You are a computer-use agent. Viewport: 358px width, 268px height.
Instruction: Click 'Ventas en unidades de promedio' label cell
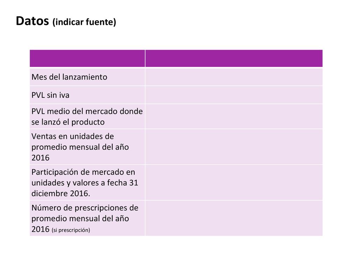(x=87, y=147)
